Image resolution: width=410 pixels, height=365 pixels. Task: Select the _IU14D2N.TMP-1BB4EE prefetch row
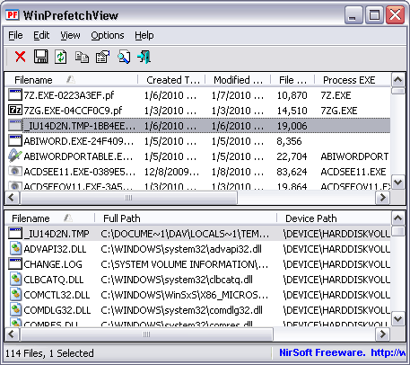click(x=197, y=126)
